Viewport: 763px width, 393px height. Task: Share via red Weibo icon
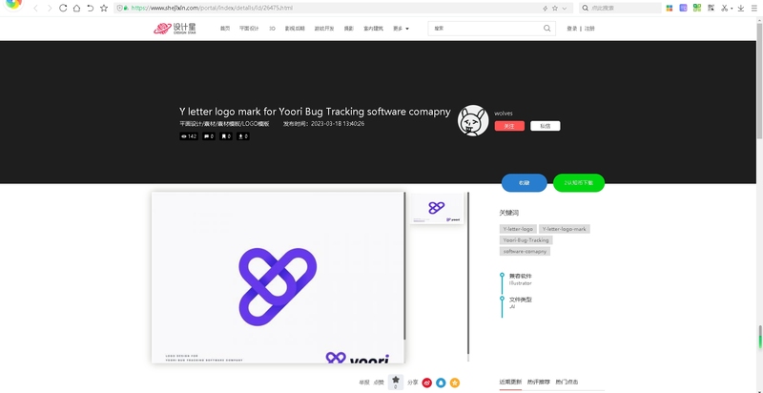pyautogui.click(x=426, y=383)
